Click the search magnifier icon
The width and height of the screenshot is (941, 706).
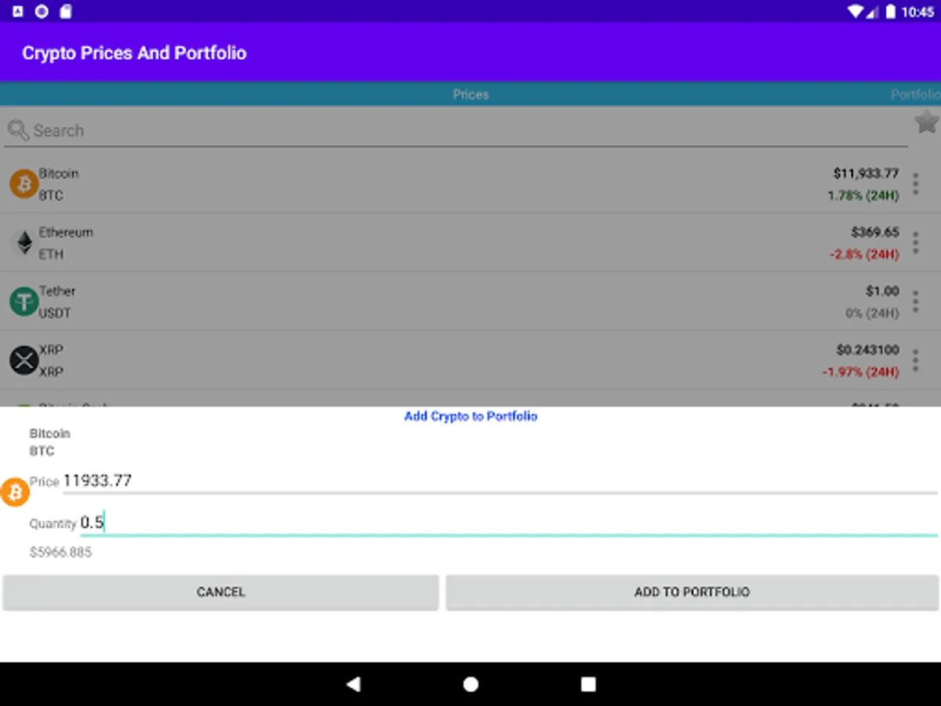click(19, 130)
